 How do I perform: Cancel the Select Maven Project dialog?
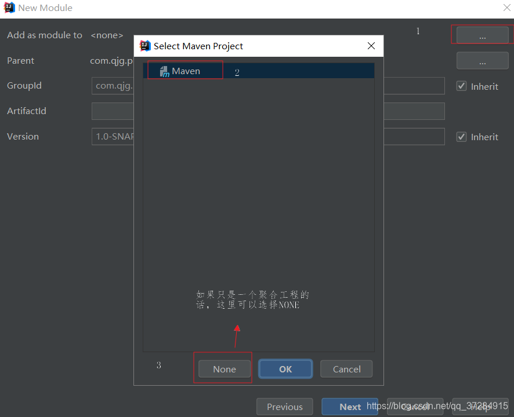click(x=346, y=369)
